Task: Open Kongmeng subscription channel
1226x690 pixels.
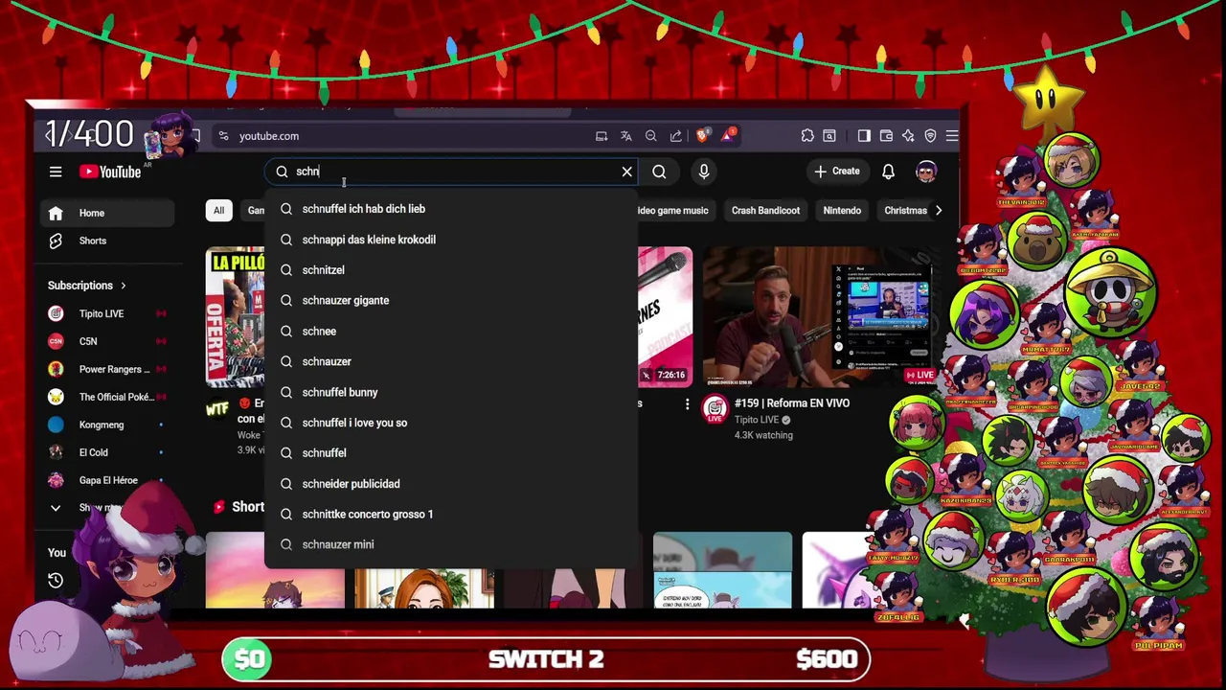Action: point(107,425)
